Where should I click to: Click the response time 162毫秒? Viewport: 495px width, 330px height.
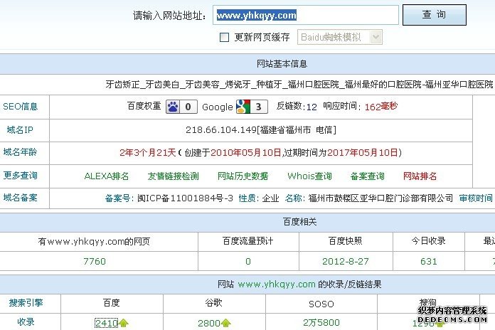pos(381,107)
